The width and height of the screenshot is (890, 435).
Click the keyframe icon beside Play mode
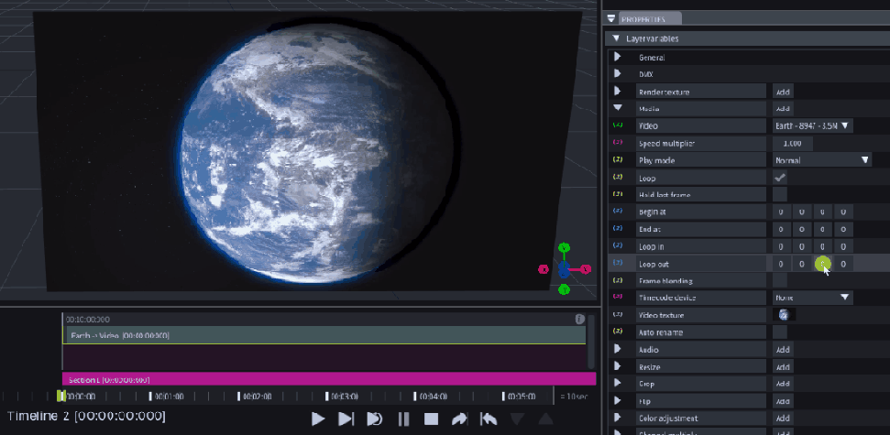(618, 160)
